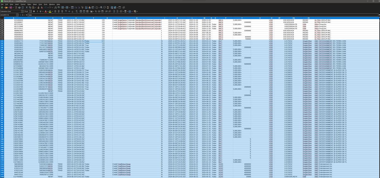
Task: Open the Background Color dropdown arrow
Action: [52, 11]
